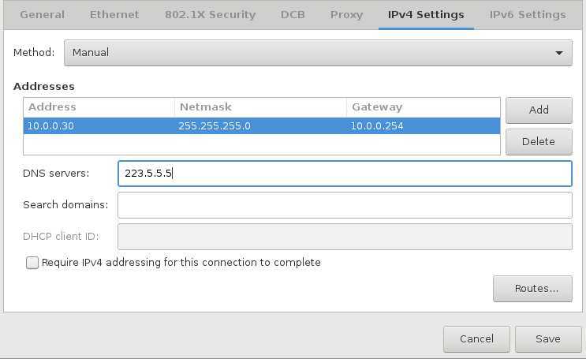Open the Method dropdown arrow
Image resolution: width=586 pixels, height=359 pixels.
pyautogui.click(x=558, y=53)
